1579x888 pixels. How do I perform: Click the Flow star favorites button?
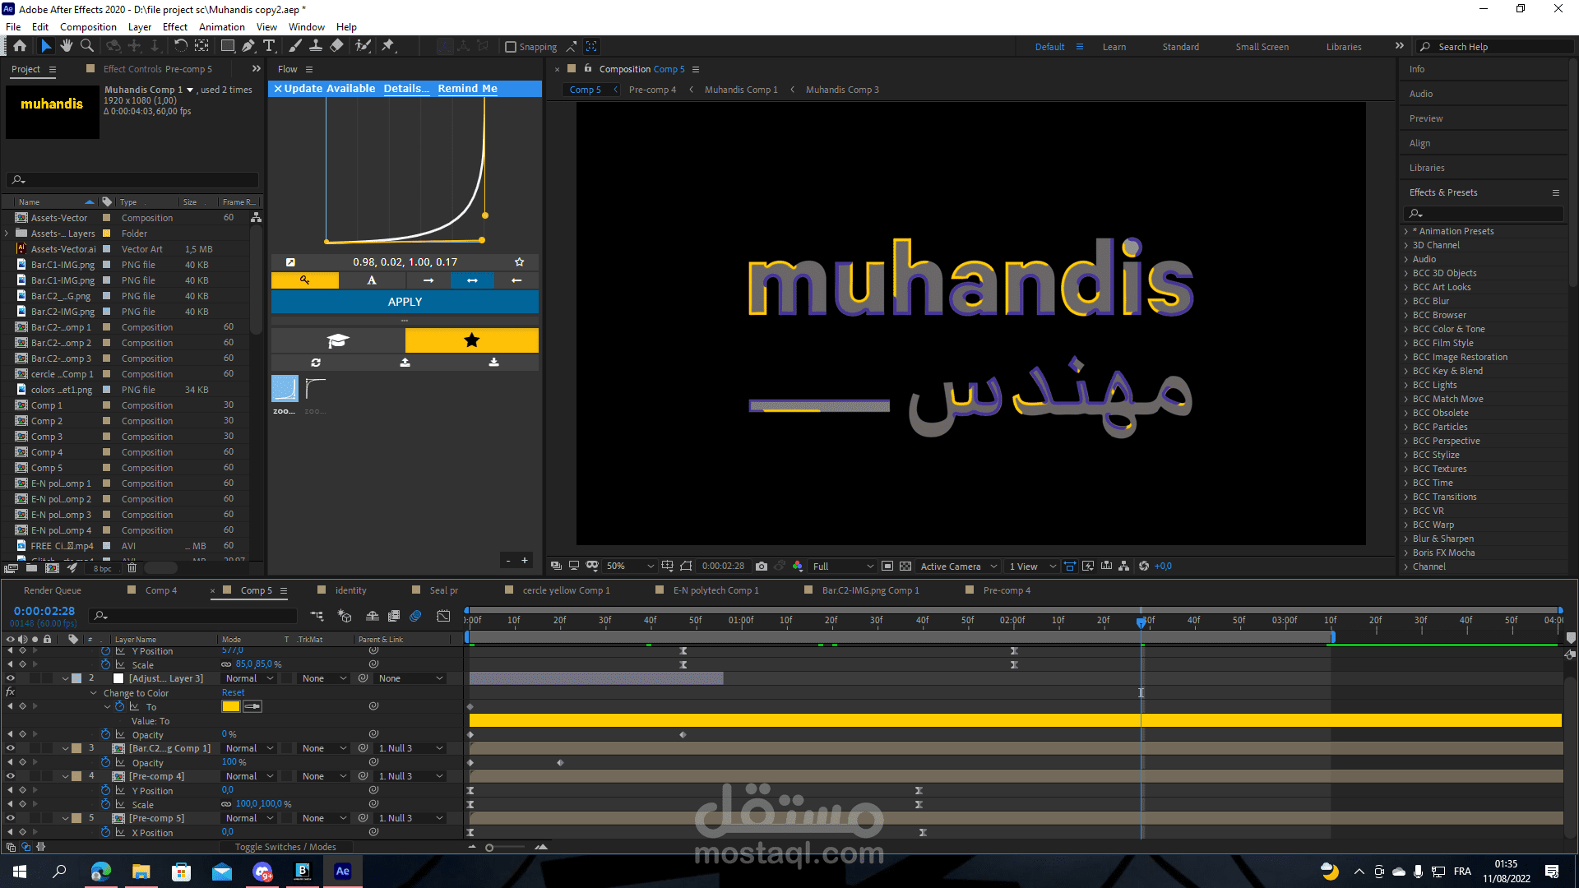point(471,340)
